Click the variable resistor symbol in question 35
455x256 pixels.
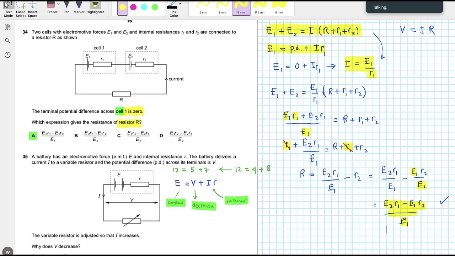click(x=132, y=221)
